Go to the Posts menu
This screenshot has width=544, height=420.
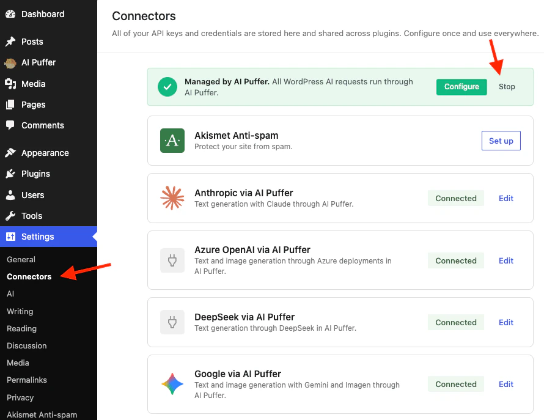coord(32,42)
